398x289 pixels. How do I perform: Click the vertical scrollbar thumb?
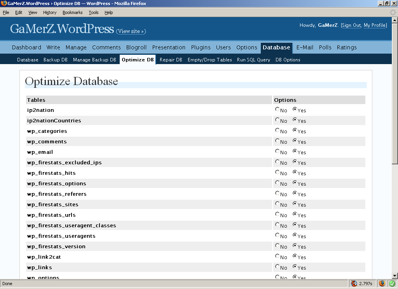tap(395, 94)
